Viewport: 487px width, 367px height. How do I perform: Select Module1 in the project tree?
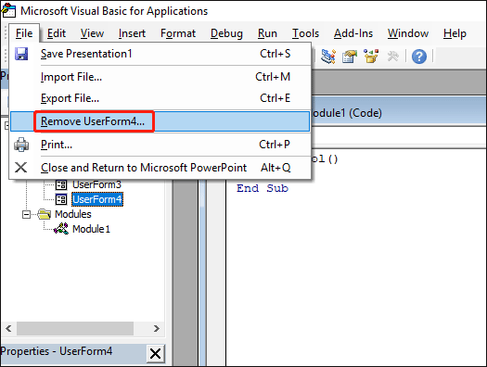point(91,229)
